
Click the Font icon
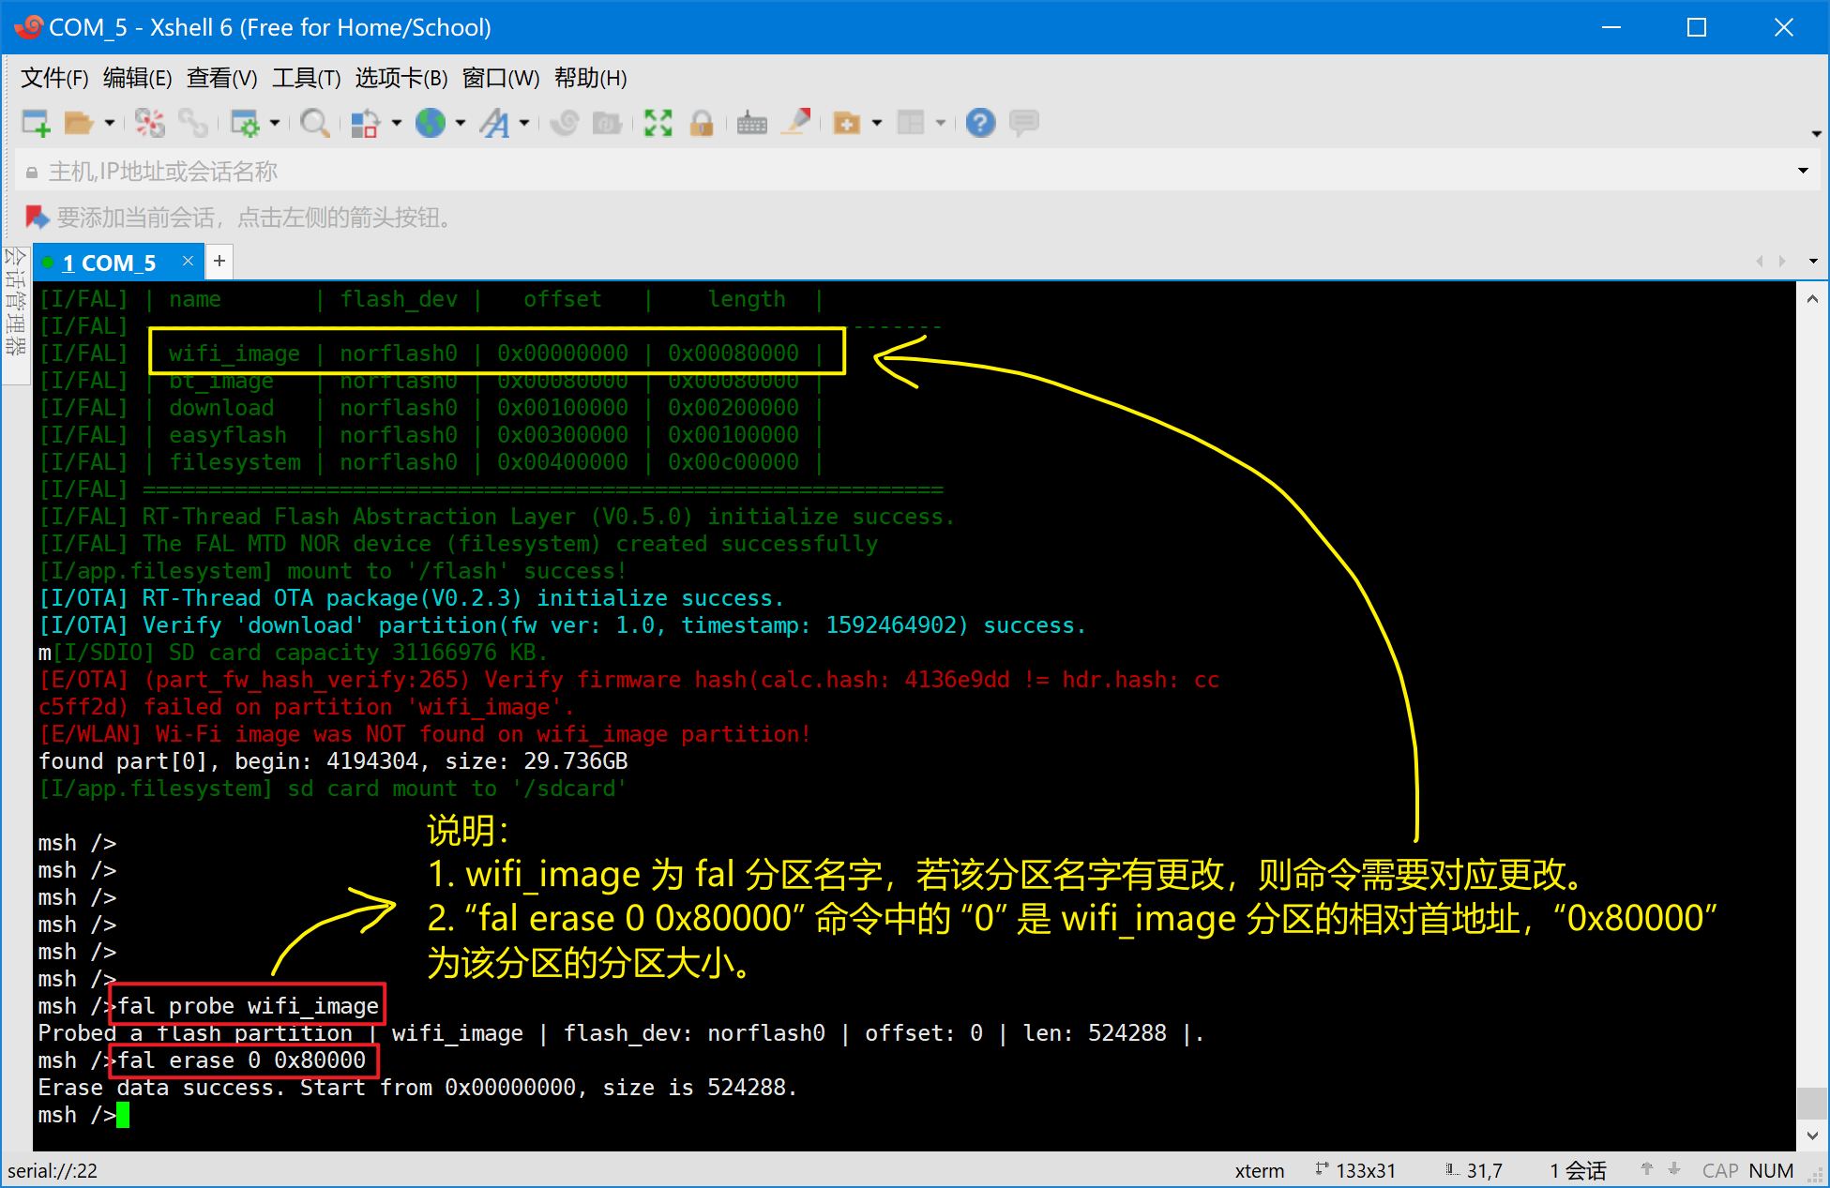click(x=495, y=123)
